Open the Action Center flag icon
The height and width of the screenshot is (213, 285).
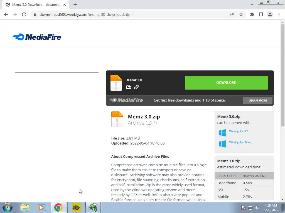244,208
